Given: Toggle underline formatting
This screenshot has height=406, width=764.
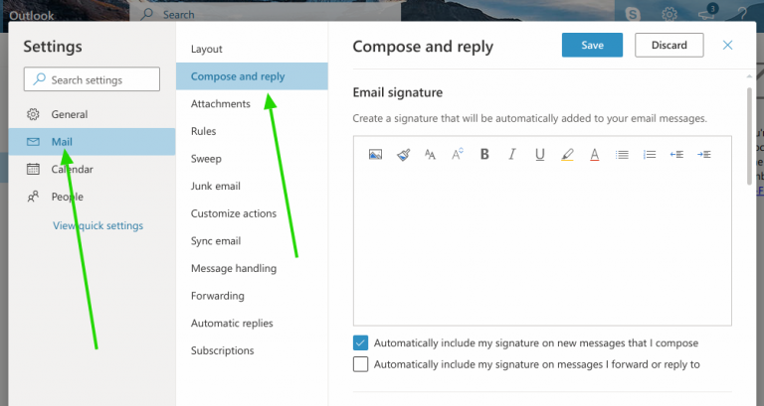Looking at the screenshot, I should click(539, 155).
